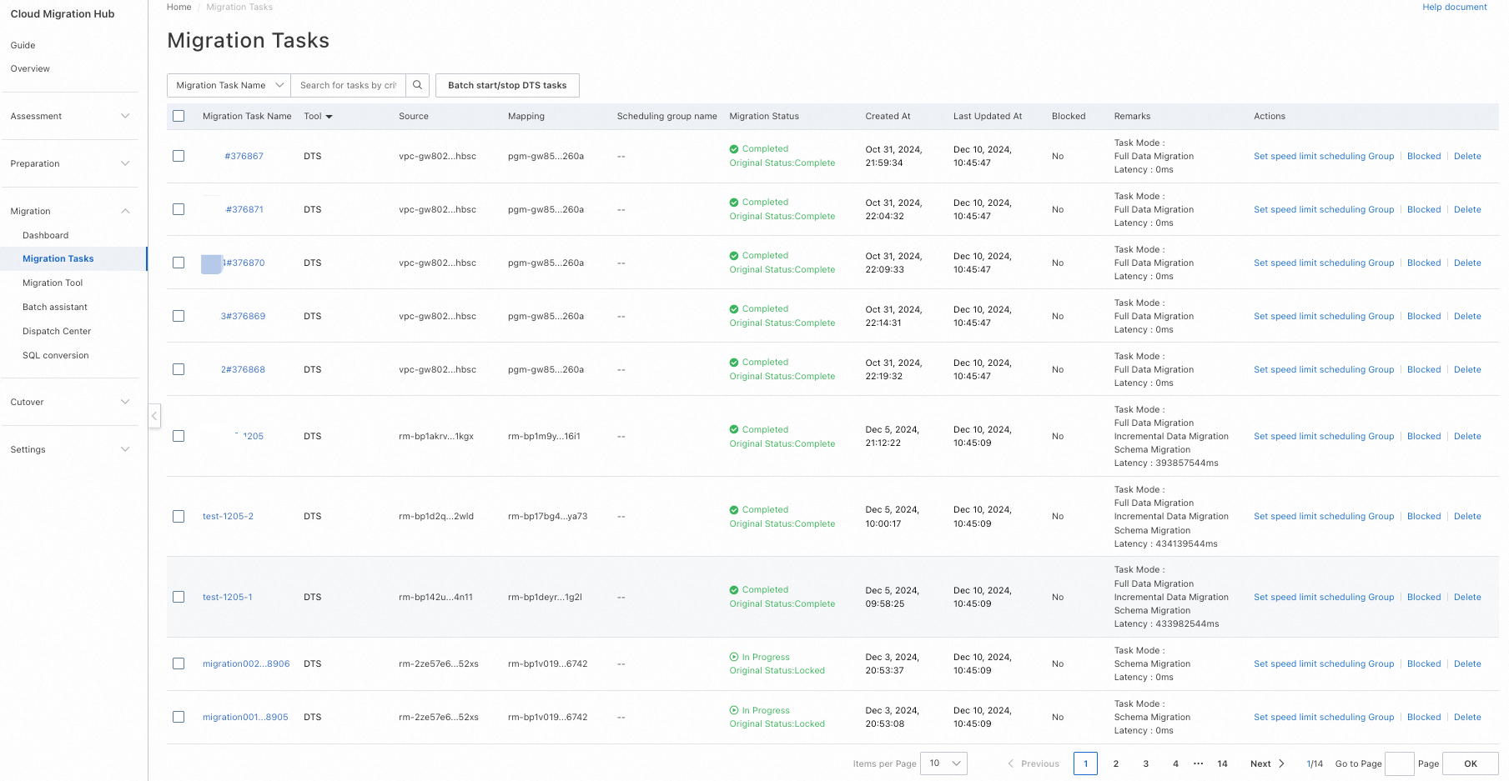Open task link migration002...8906
Viewport: 1509px width, 781px height.
(246, 663)
